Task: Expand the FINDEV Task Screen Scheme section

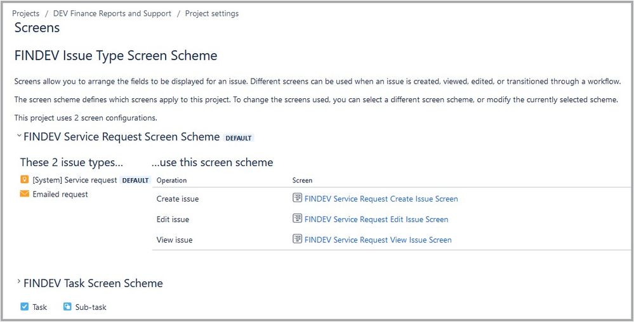Action: pyautogui.click(x=18, y=281)
